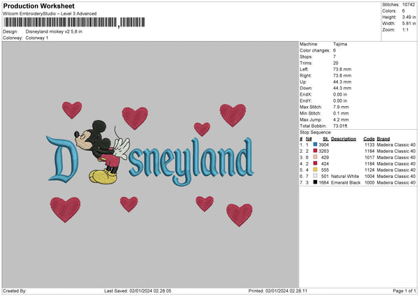The width and height of the screenshot is (419, 296).
Task: Click Mickey Mouse in the embroidery preview
Action: (x=103, y=152)
